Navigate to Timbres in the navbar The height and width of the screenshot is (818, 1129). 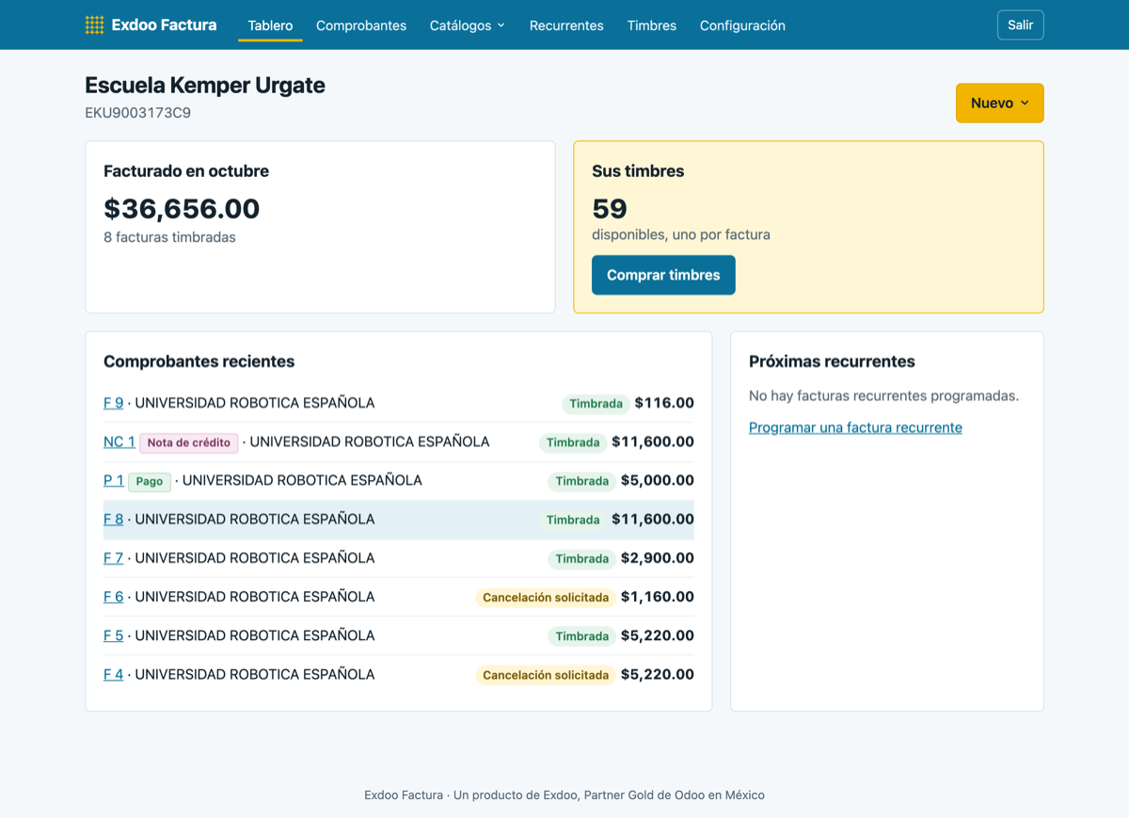point(652,25)
